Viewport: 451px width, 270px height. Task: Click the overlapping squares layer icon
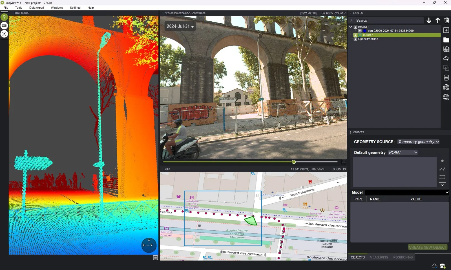tap(446, 68)
